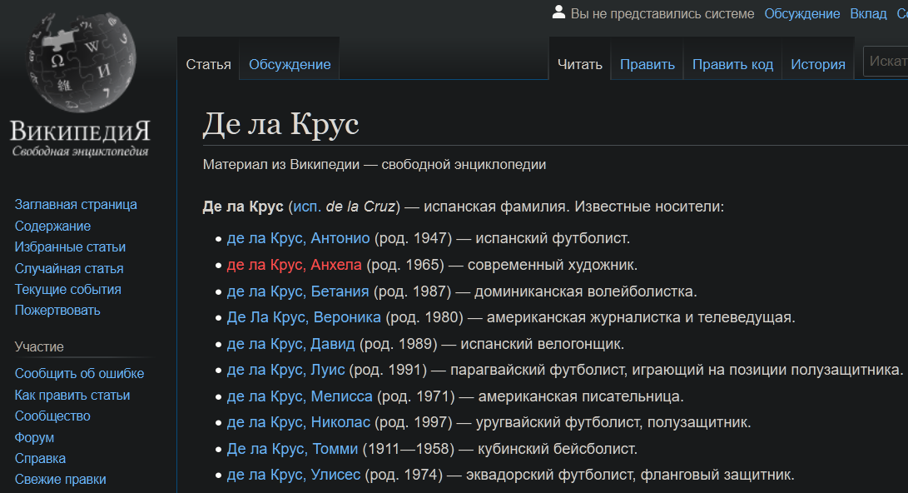Open the Вклад link in top bar
908x493 pixels.
tap(868, 13)
